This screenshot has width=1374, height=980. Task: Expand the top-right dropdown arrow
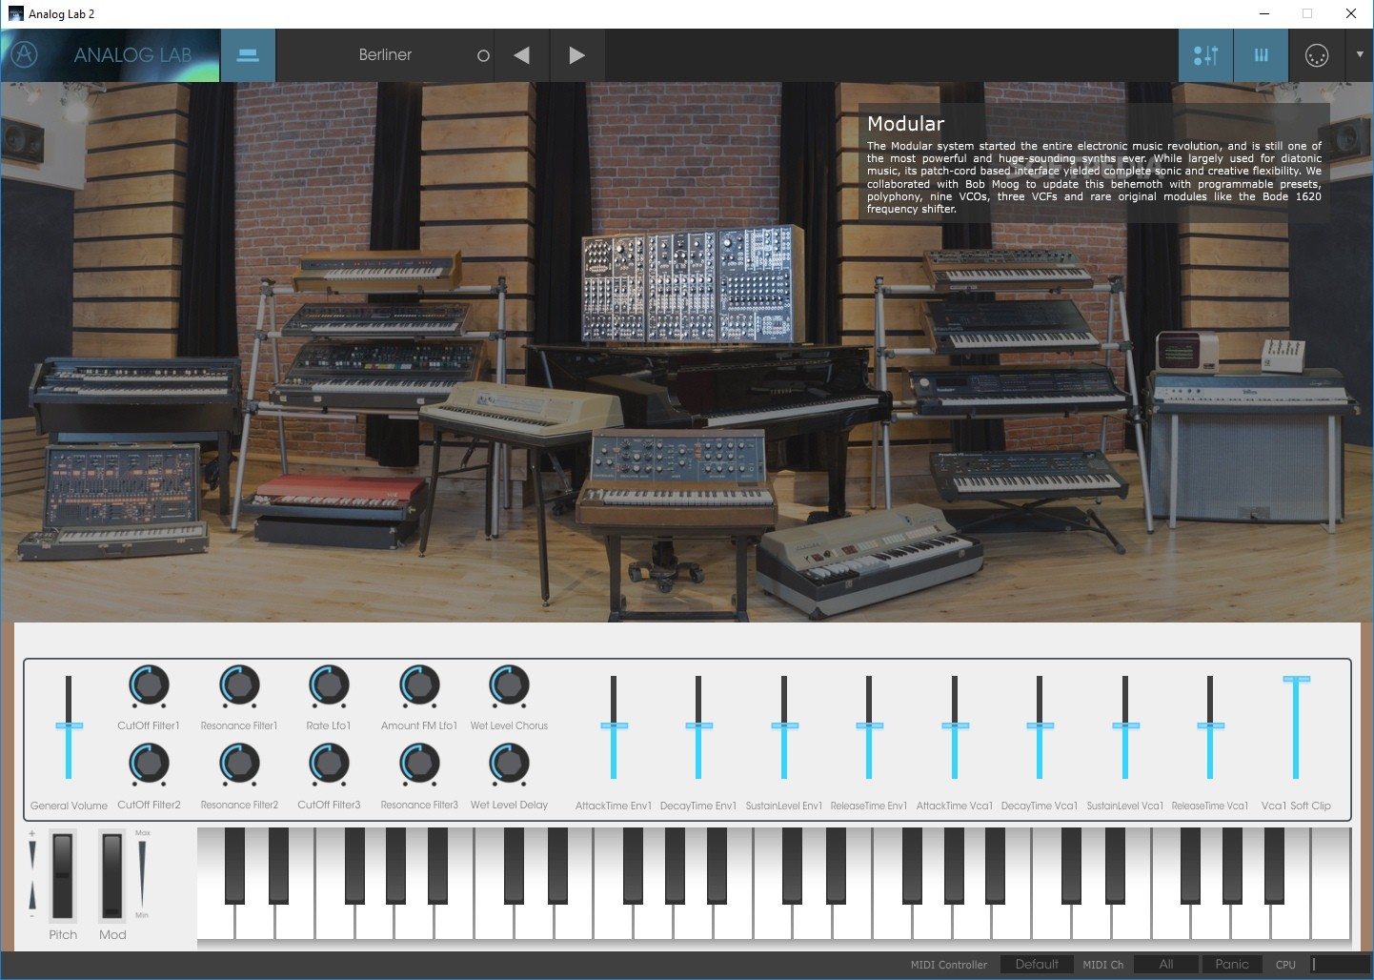tap(1359, 55)
